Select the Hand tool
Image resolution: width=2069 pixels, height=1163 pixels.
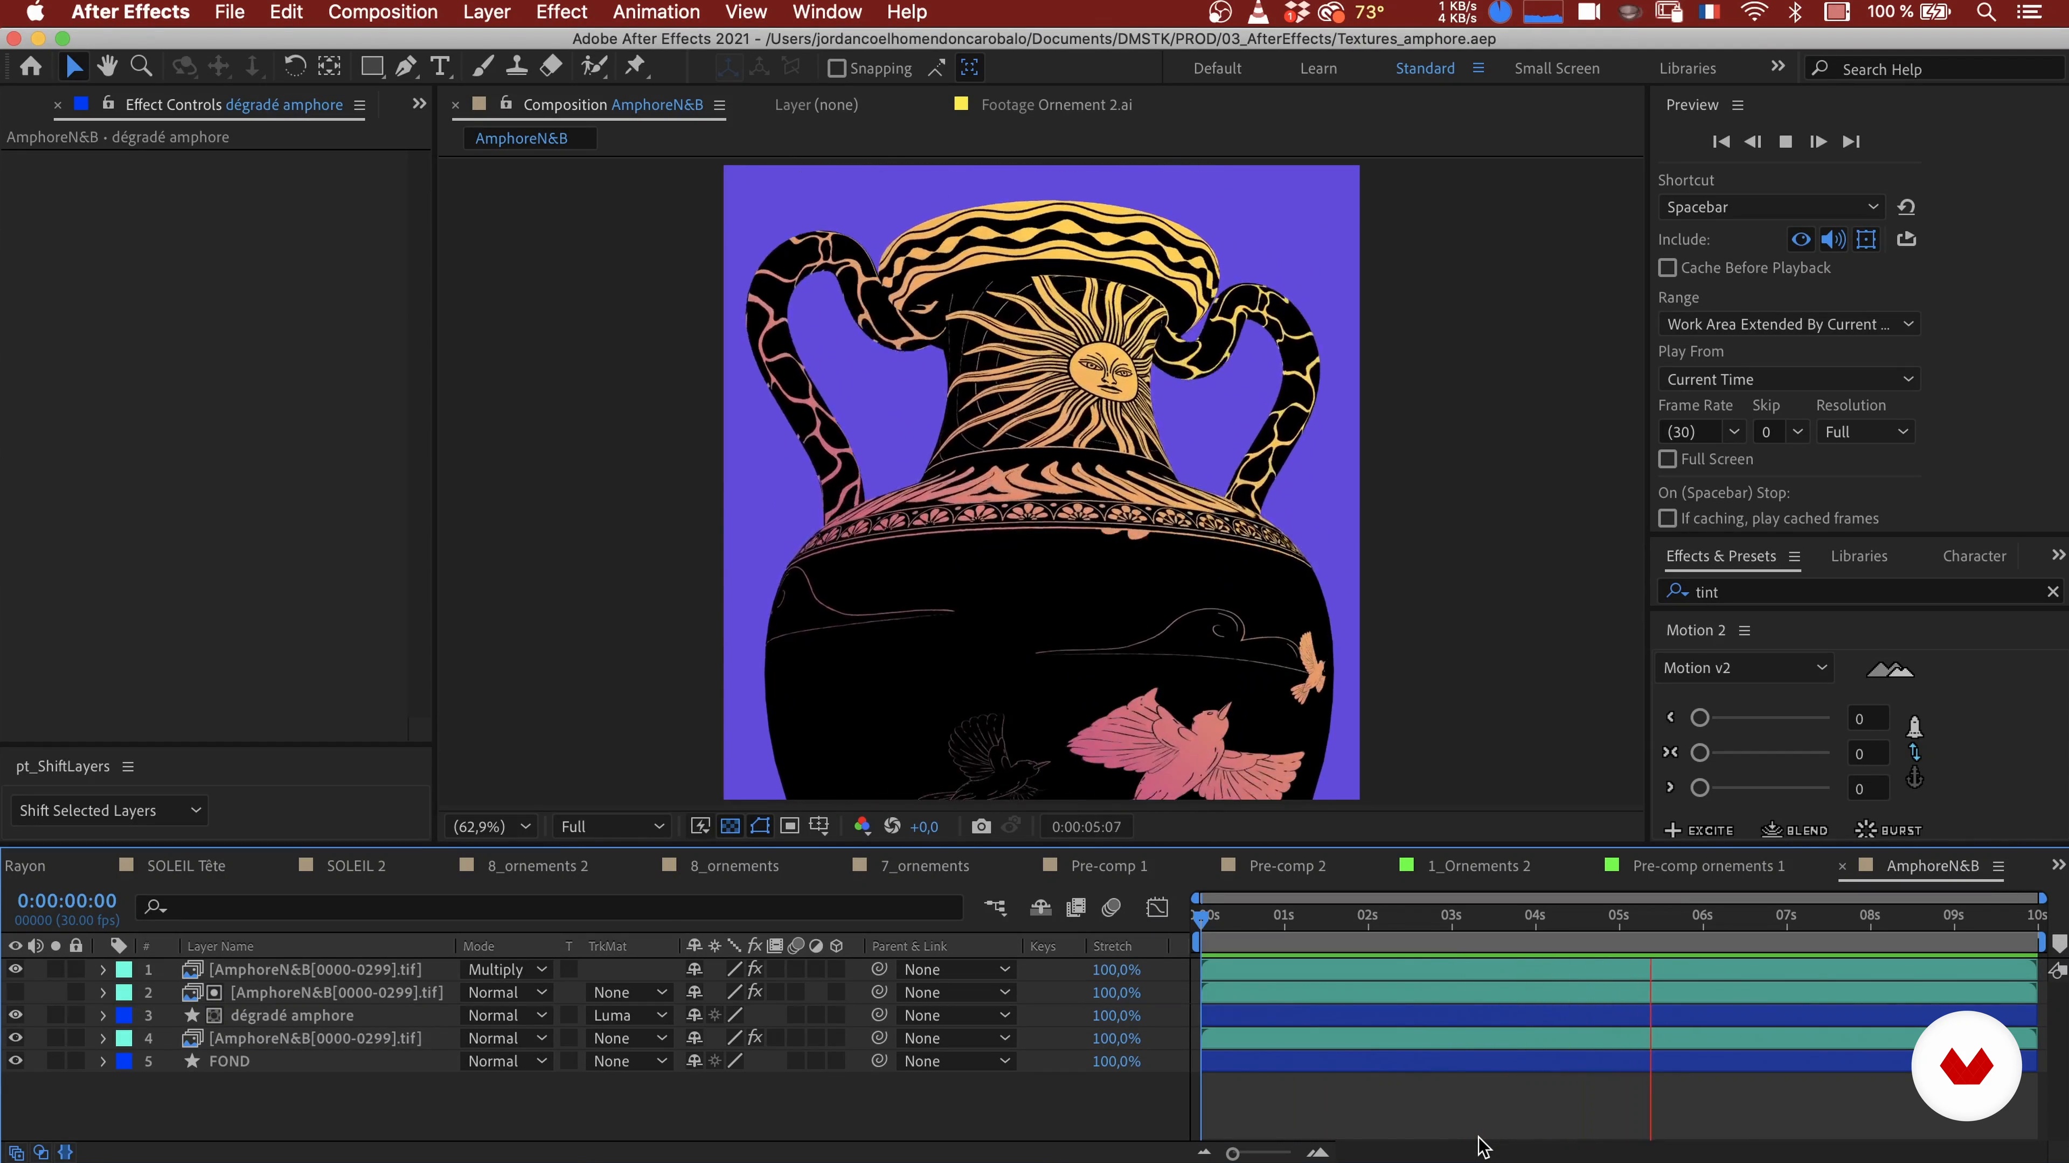pos(107,67)
